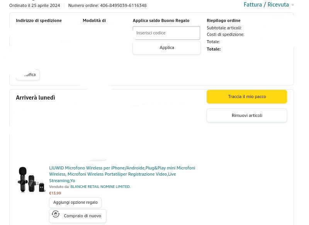Click the Riepilogo ordine heading
The width and height of the screenshot is (309, 225).
(x=223, y=20)
